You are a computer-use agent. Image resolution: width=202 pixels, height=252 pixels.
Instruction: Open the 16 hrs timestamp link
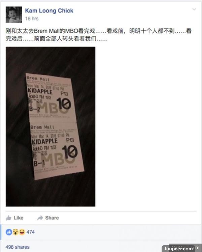pyautogui.click(x=32, y=19)
